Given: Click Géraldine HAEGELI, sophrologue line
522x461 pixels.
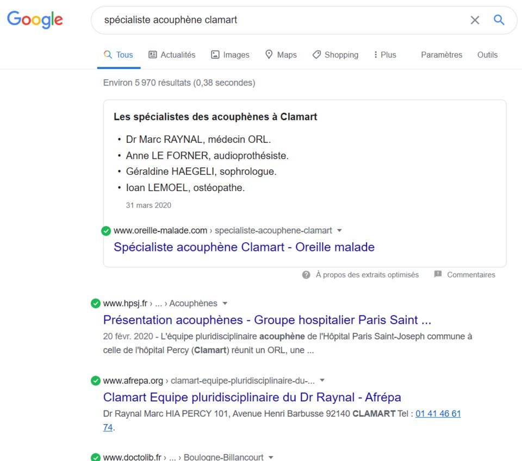Looking at the screenshot, I should (201, 172).
